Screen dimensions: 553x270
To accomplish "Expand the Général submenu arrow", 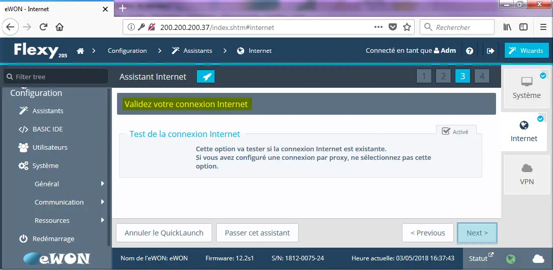I will [x=103, y=183].
